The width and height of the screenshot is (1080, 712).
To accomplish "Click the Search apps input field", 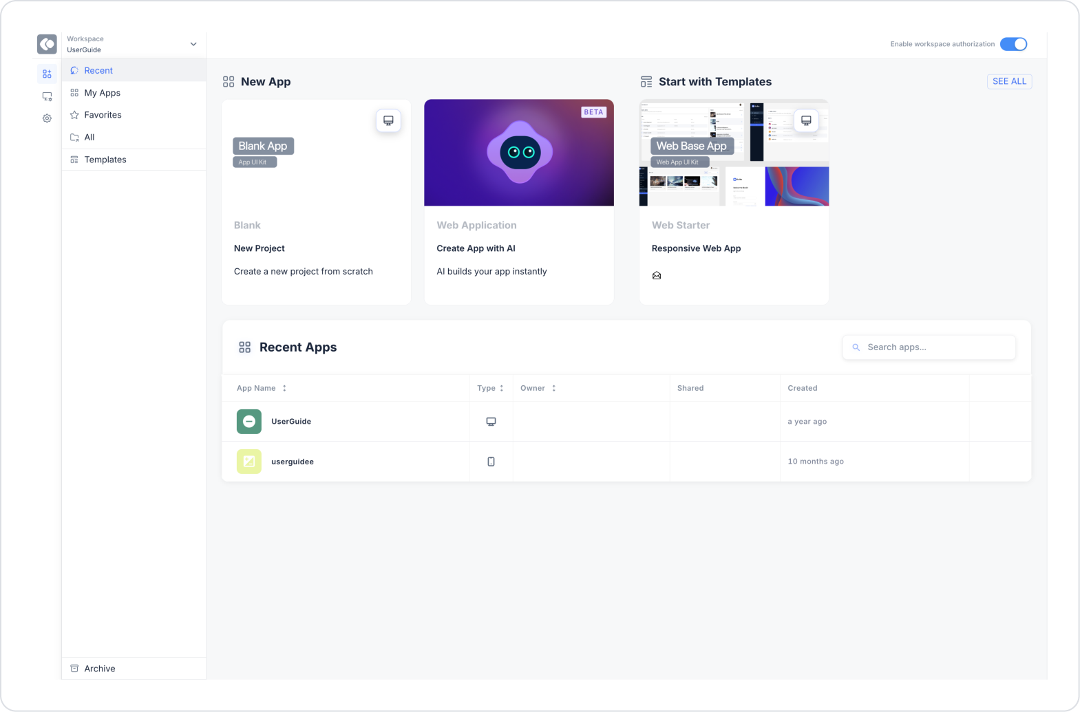I will click(929, 347).
